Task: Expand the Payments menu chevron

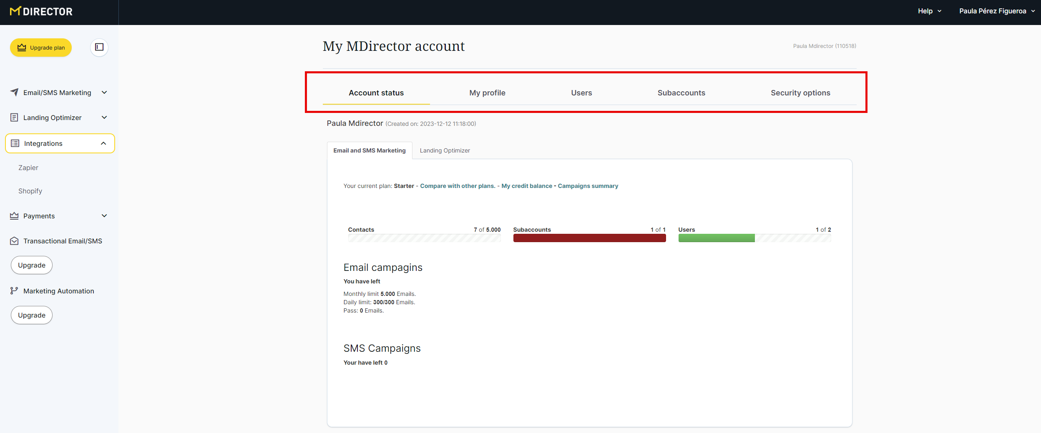Action: [104, 216]
